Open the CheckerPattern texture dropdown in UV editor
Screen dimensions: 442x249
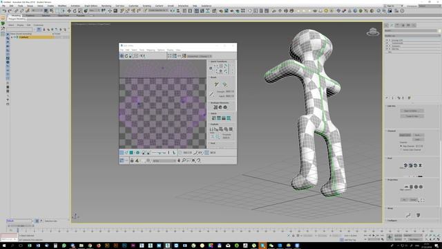coord(200,56)
